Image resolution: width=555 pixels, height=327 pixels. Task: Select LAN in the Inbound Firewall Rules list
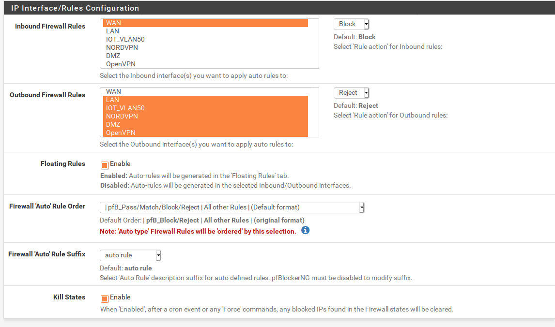point(206,31)
